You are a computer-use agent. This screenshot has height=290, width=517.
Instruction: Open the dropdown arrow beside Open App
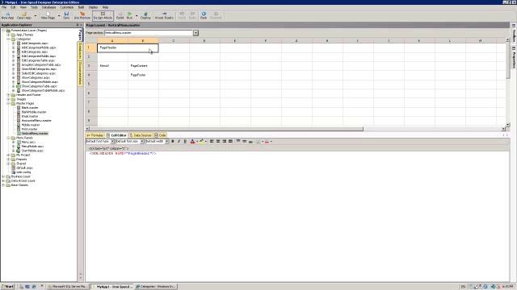[36, 15]
